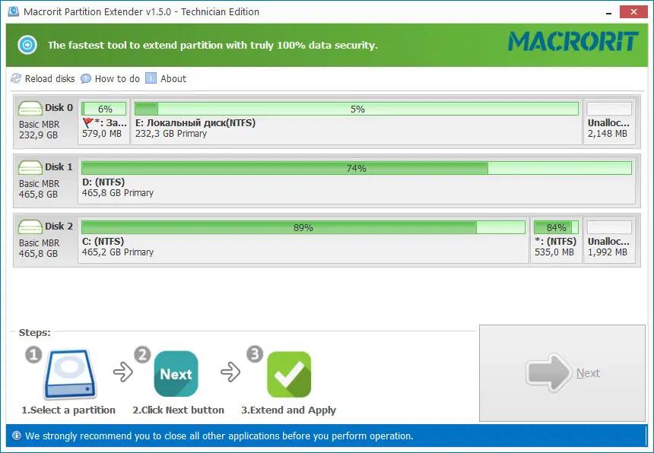The image size is (654, 453).
Task: Click the 232,3 GB Primary text
Action: pyautogui.click(x=171, y=134)
